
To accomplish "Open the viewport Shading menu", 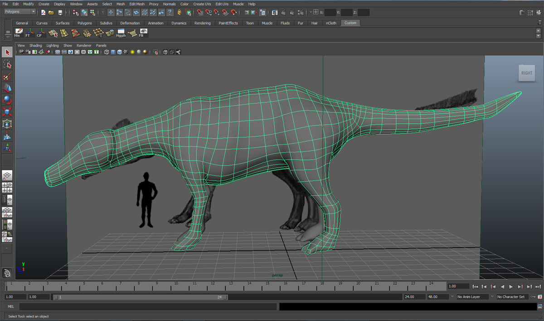I will [x=35, y=45].
